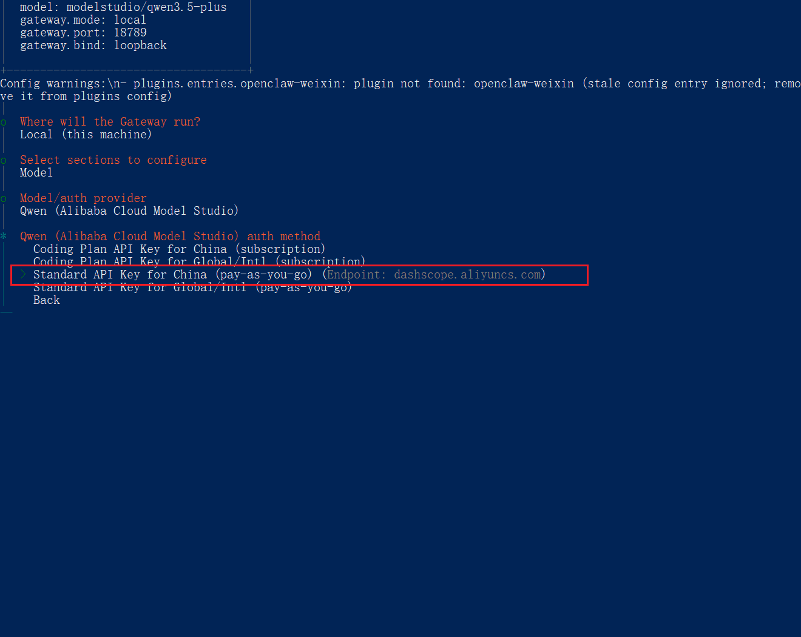Click the step marker beside Model/auth provider
Screen dimensions: 801x637
[x=4, y=198]
